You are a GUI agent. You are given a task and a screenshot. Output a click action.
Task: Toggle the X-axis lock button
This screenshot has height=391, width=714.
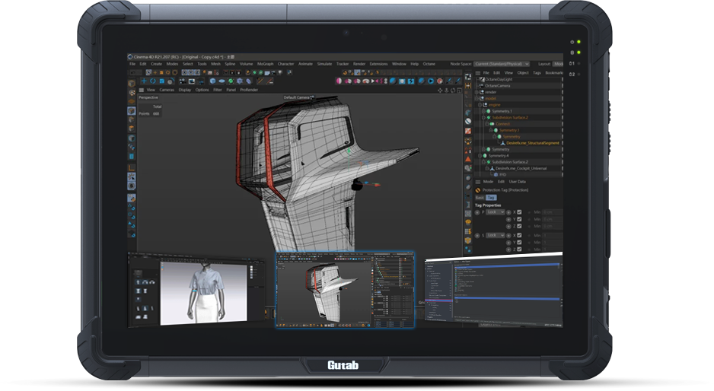pyautogui.click(x=185, y=72)
